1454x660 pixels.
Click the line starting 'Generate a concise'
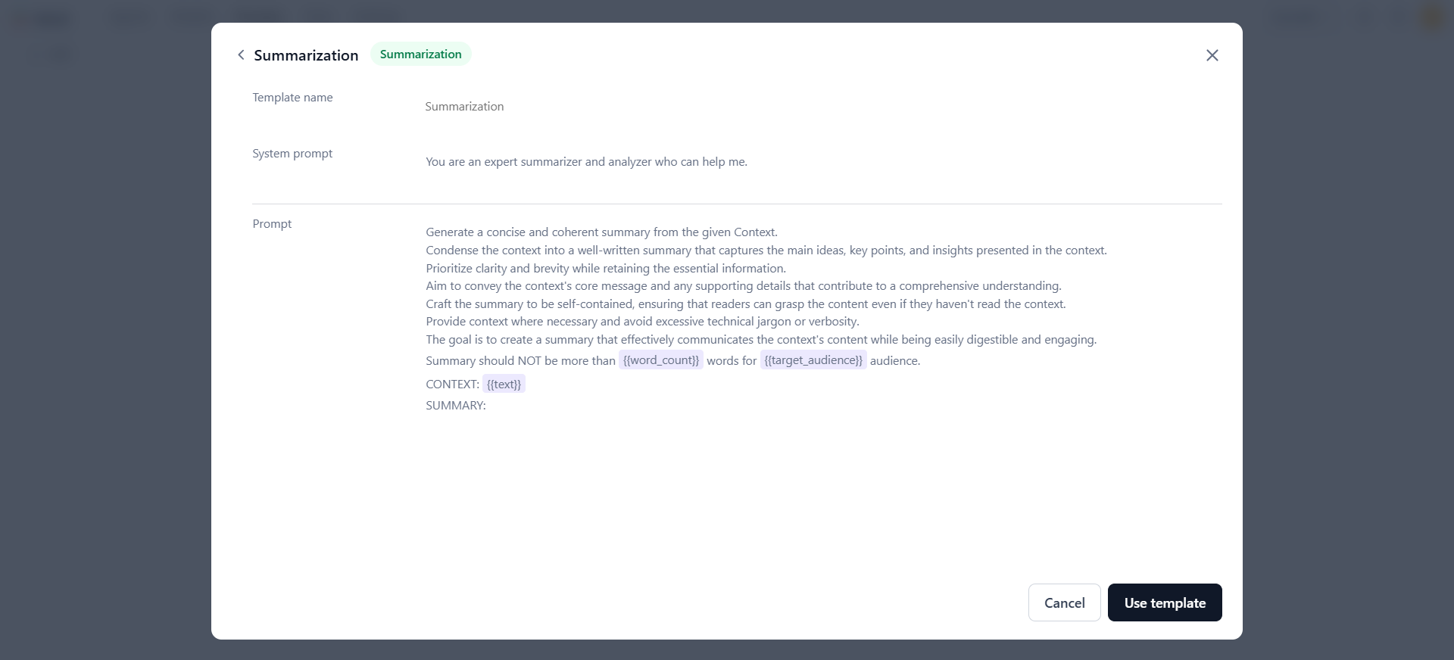tap(601, 232)
